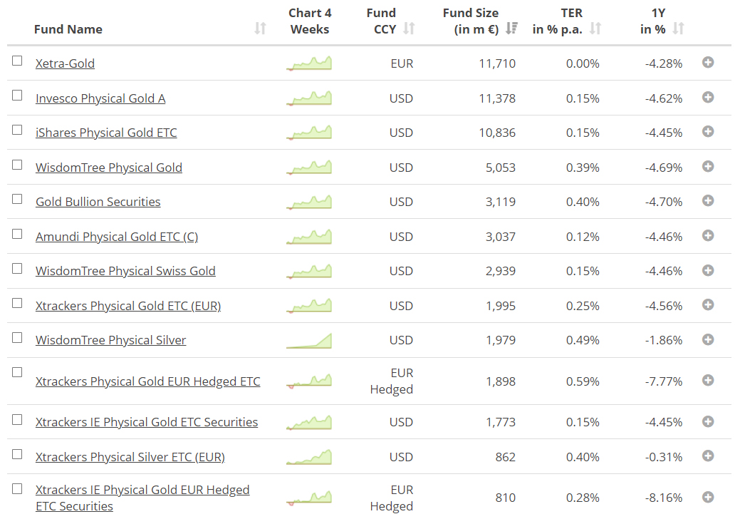Sort by 1Y performance arrows

(678, 29)
